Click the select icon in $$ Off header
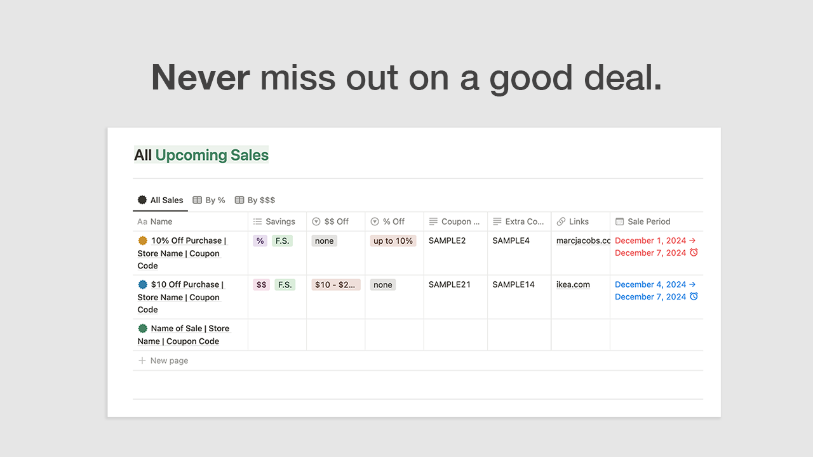Image resolution: width=813 pixels, height=457 pixels. coord(316,222)
